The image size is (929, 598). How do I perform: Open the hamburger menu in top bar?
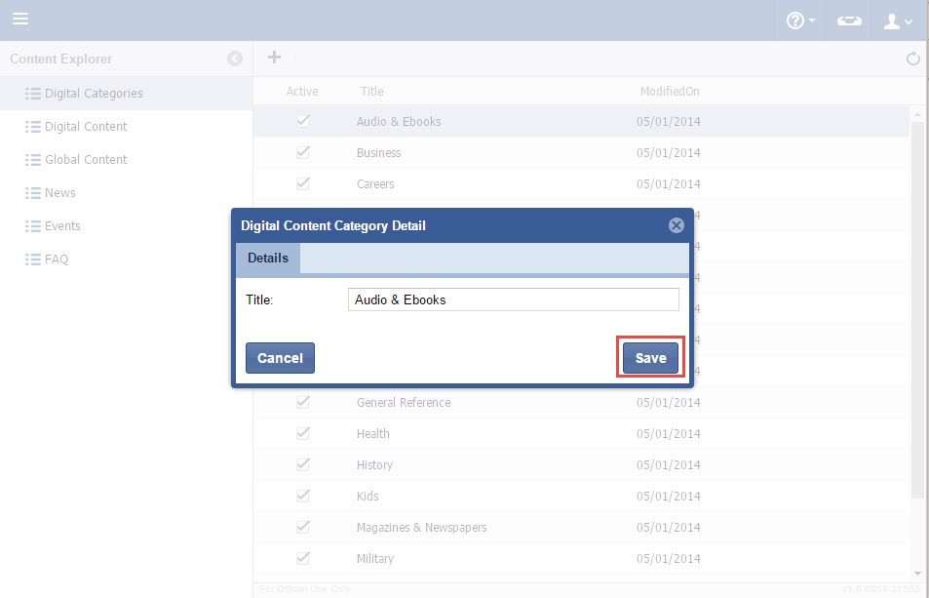click(x=19, y=20)
